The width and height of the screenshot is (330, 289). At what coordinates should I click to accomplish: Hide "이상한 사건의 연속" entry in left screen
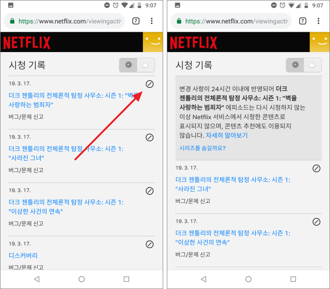point(150,191)
